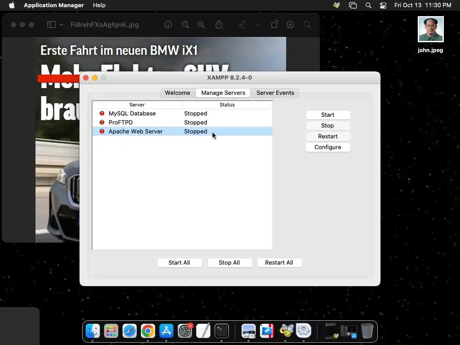Click the bee icon in the menu bar

click(336, 5)
